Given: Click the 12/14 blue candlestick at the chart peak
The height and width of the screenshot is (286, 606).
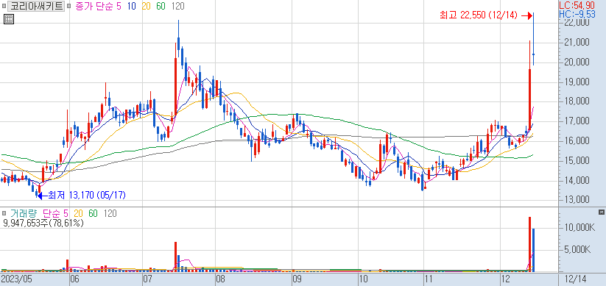Looking at the screenshot, I should [533, 39].
